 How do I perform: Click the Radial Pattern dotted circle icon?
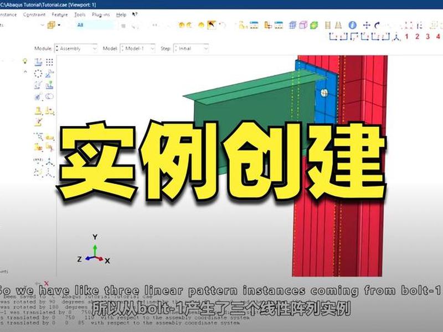(38, 74)
